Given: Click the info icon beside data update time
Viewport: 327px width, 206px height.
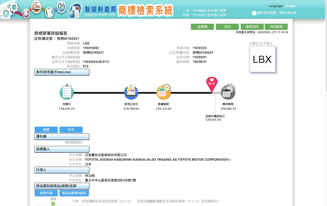Looking at the screenshot, I should click(x=254, y=13).
